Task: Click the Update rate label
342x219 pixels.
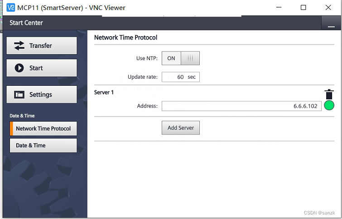Action: click(x=143, y=77)
